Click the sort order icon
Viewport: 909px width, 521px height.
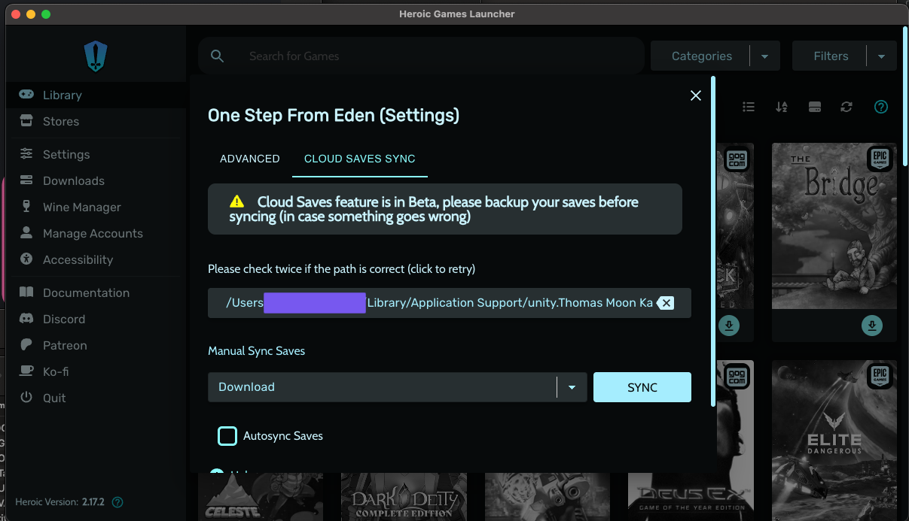(x=782, y=107)
